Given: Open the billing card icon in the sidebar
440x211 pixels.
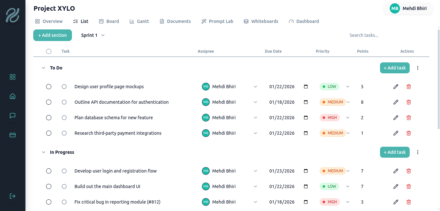Looking at the screenshot, I should (13, 135).
